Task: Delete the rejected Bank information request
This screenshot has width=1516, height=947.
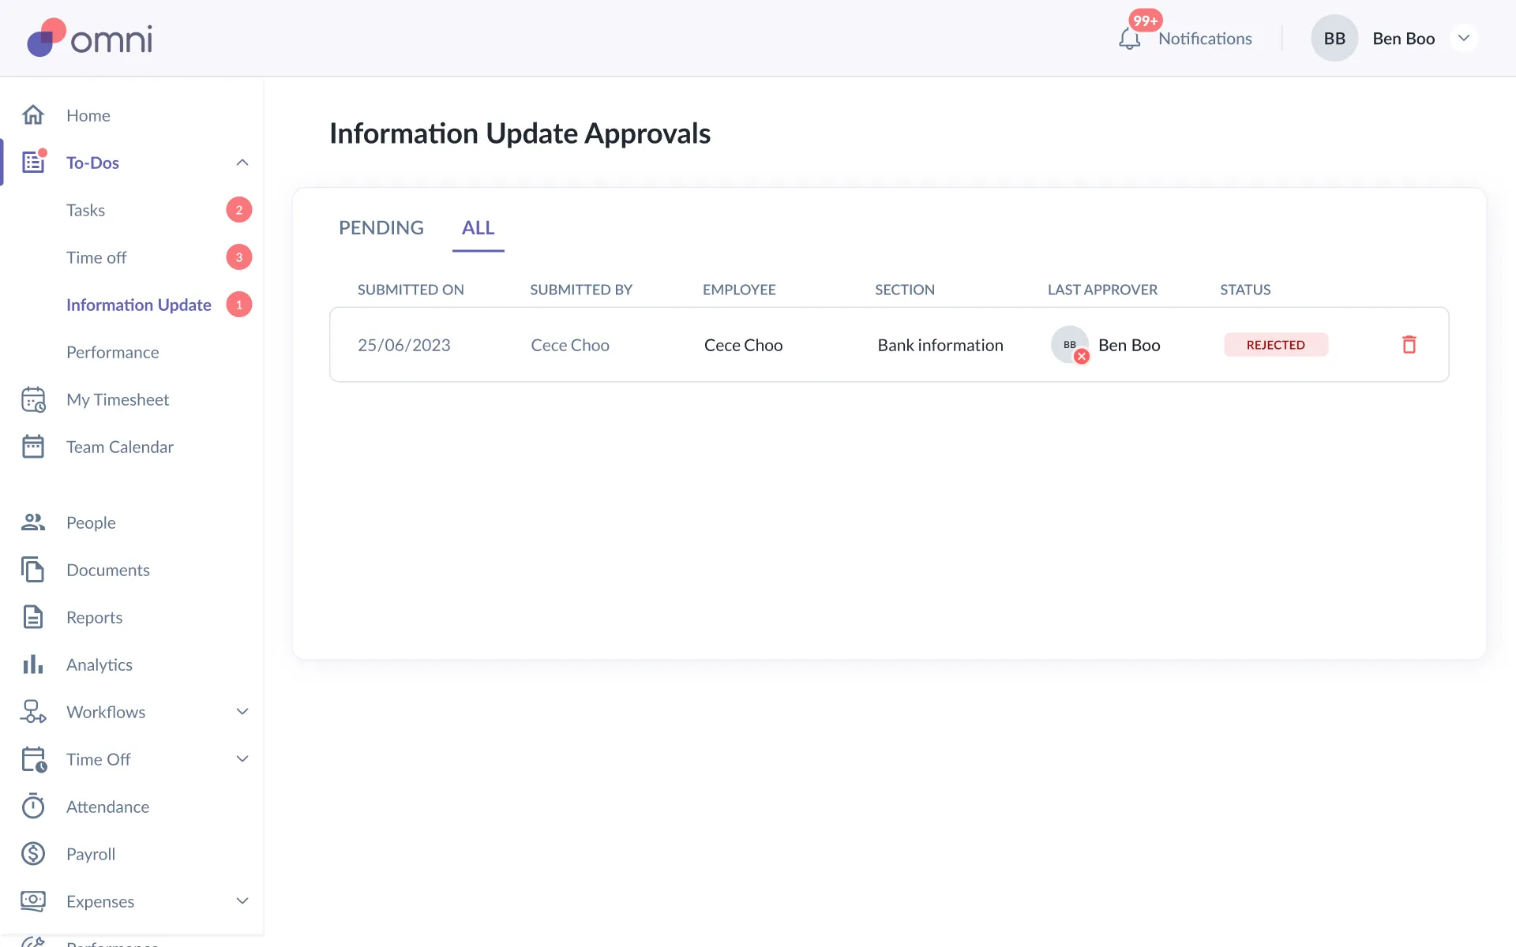Action: tap(1409, 345)
